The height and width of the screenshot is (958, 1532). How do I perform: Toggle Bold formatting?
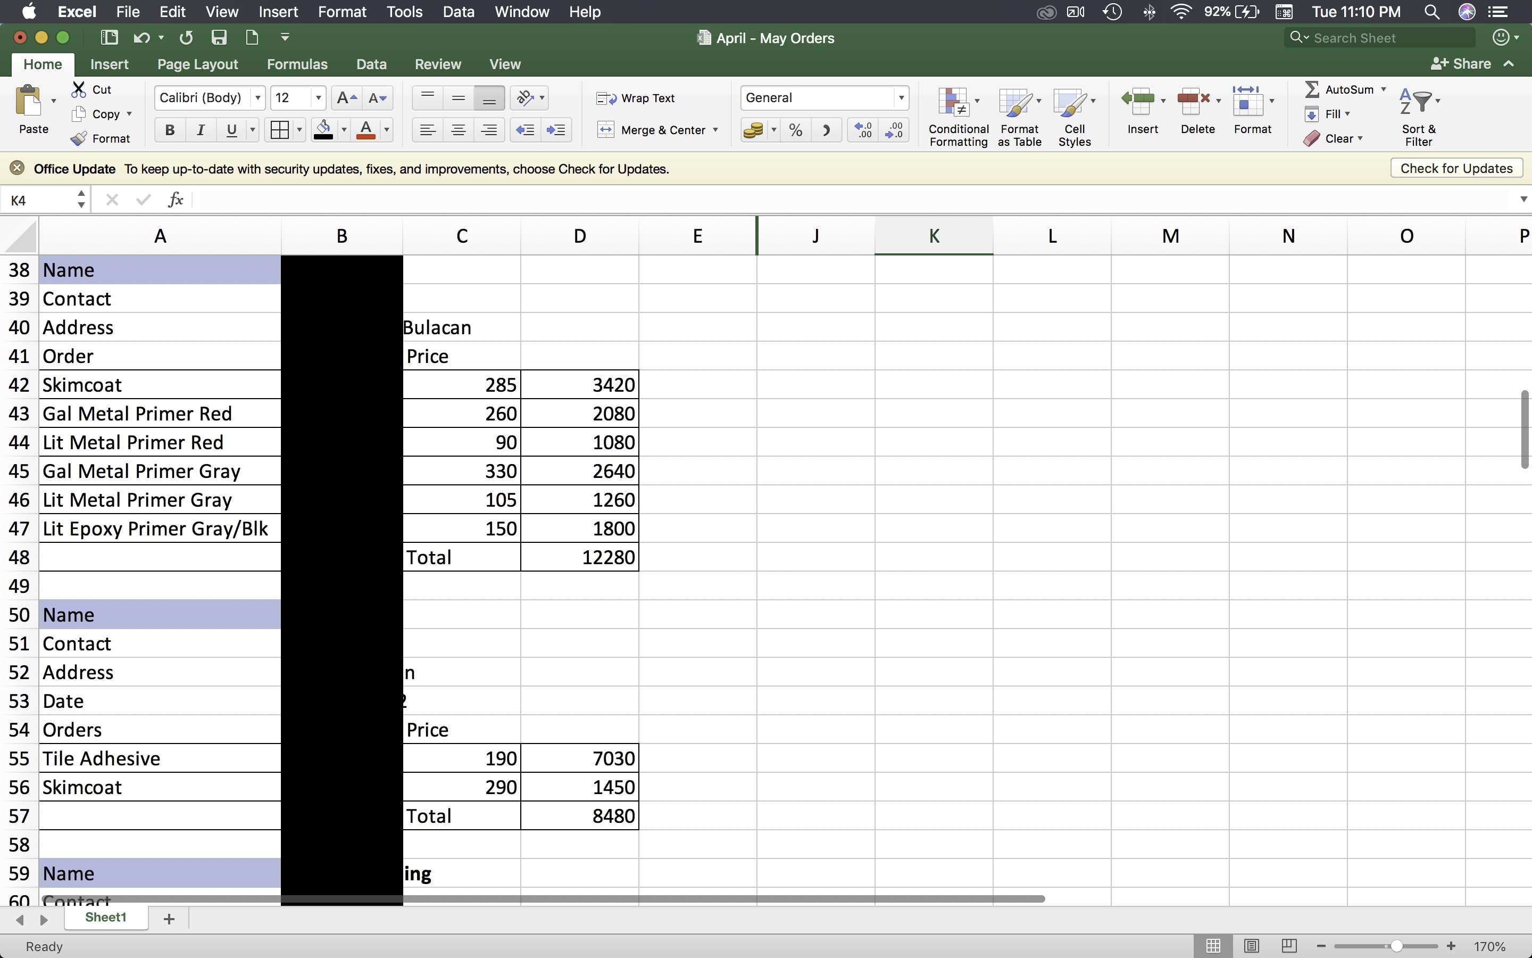pyautogui.click(x=170, y=130)
